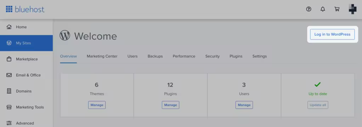This screenshot has width=362, height=127.
Task: Click the Users label in overview card
Action: [244, 94]
